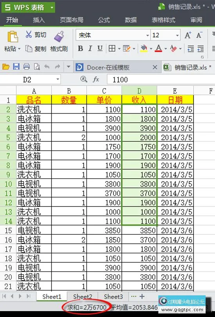
Task: Open the 表格样式 ribbon tab
Action: 163,20
